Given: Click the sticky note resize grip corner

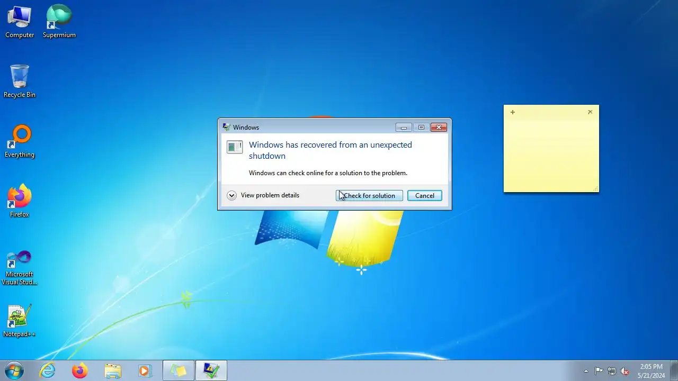Looking at the screenshot, I should point(596,189).
